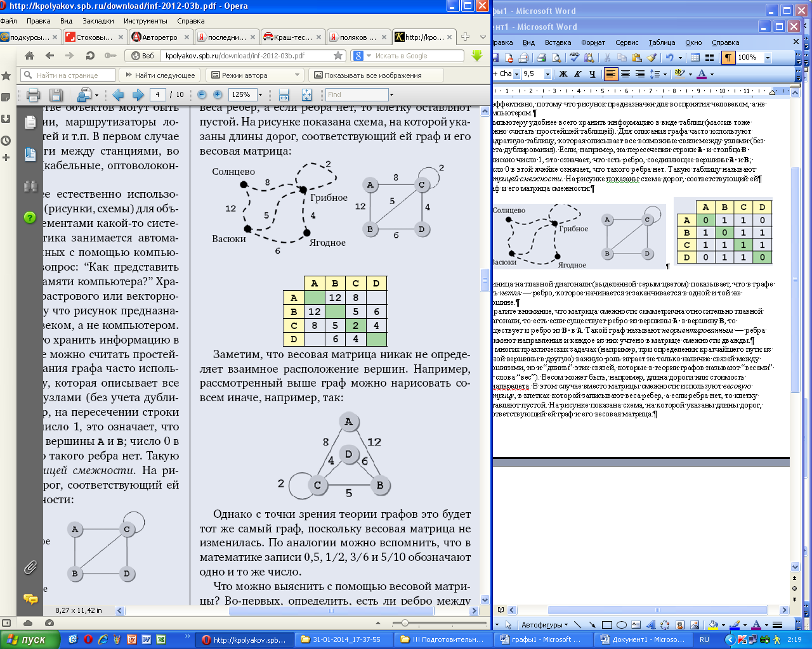Image resolution: width=812 pixels, height=649 pixels.
Task: Open Opera Закладки menu
Action: [x=98, y=21]
